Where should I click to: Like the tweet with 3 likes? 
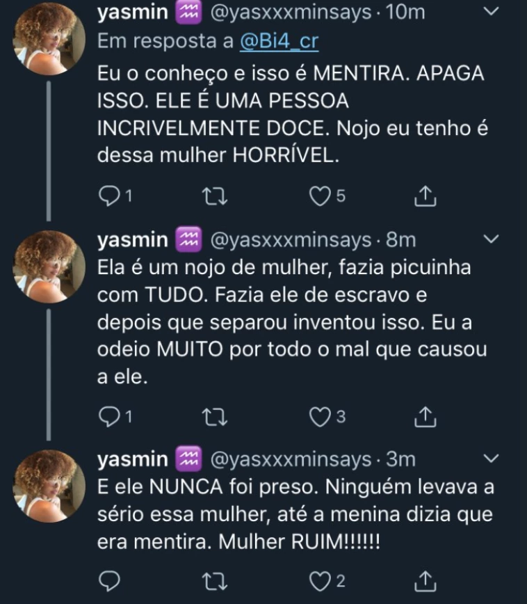click(x=319, y=416)
